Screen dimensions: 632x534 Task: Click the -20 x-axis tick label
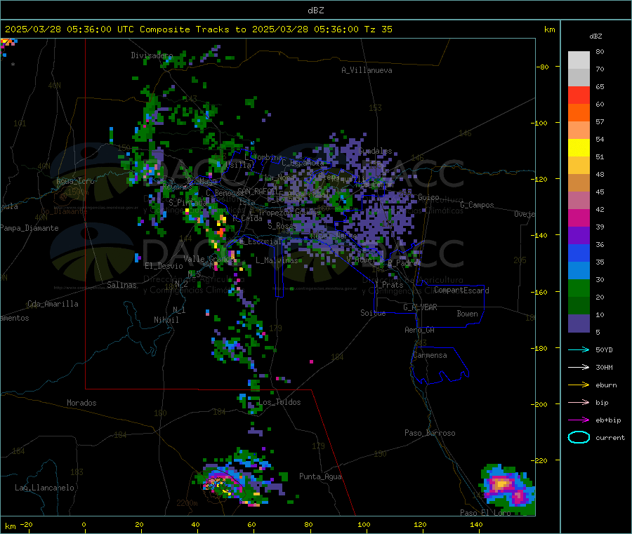(x=26, y=524)
